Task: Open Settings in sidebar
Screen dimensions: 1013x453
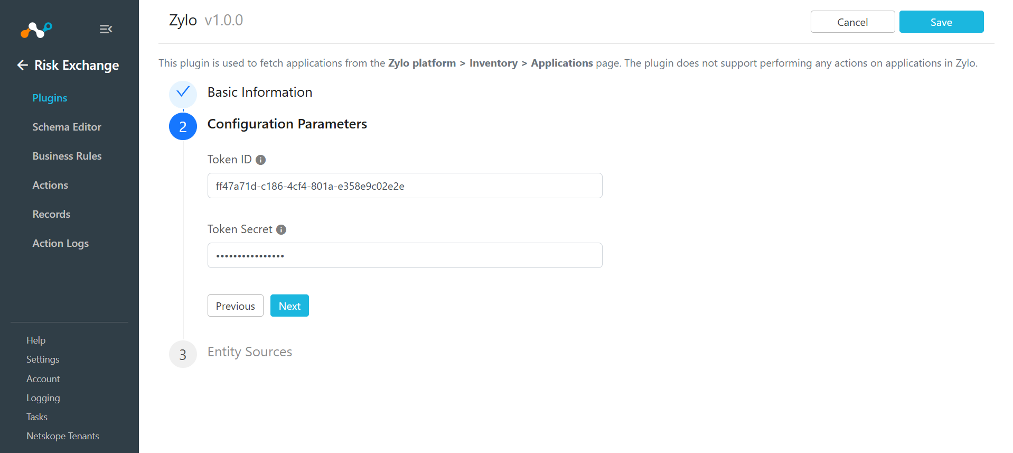Action: pos(43,359)
